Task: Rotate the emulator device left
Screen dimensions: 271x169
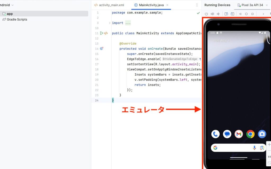Action: point(226,14)
